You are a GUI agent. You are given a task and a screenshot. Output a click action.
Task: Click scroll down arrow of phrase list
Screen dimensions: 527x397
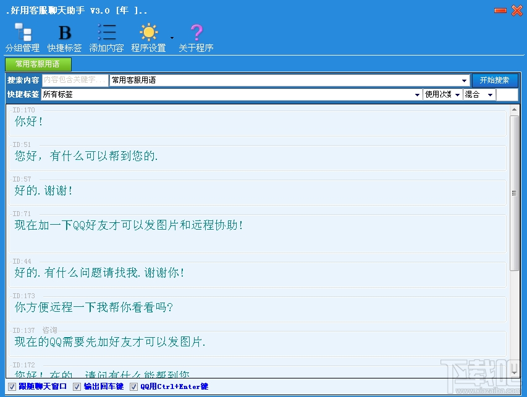[x=514, y=372]
